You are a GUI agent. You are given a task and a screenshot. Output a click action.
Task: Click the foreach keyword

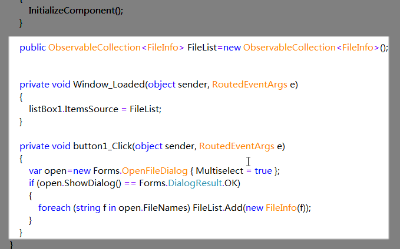[54, 208]
